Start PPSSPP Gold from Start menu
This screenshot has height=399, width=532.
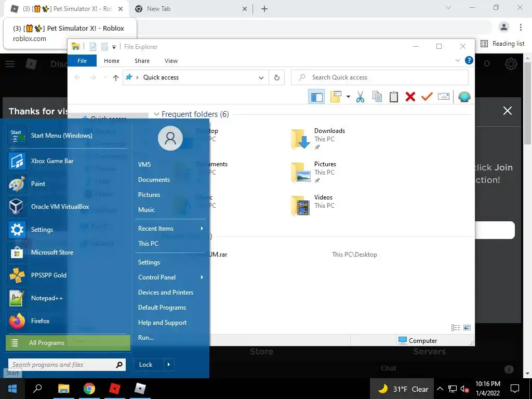(x=67, y=275)
